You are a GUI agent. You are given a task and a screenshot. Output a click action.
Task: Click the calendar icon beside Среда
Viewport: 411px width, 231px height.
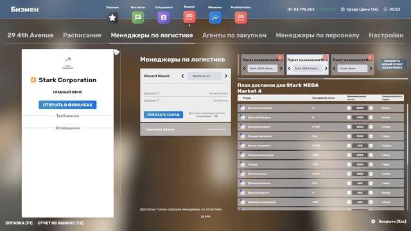click(342, 9)
